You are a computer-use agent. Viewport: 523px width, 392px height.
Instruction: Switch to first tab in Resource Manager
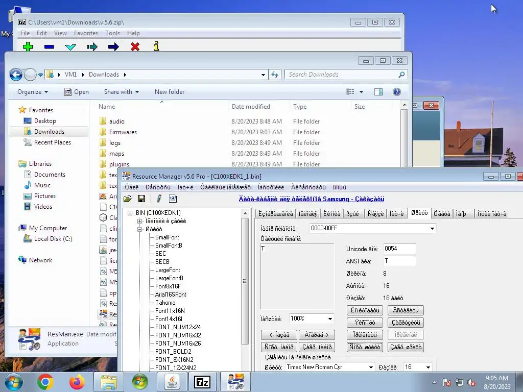275,213
